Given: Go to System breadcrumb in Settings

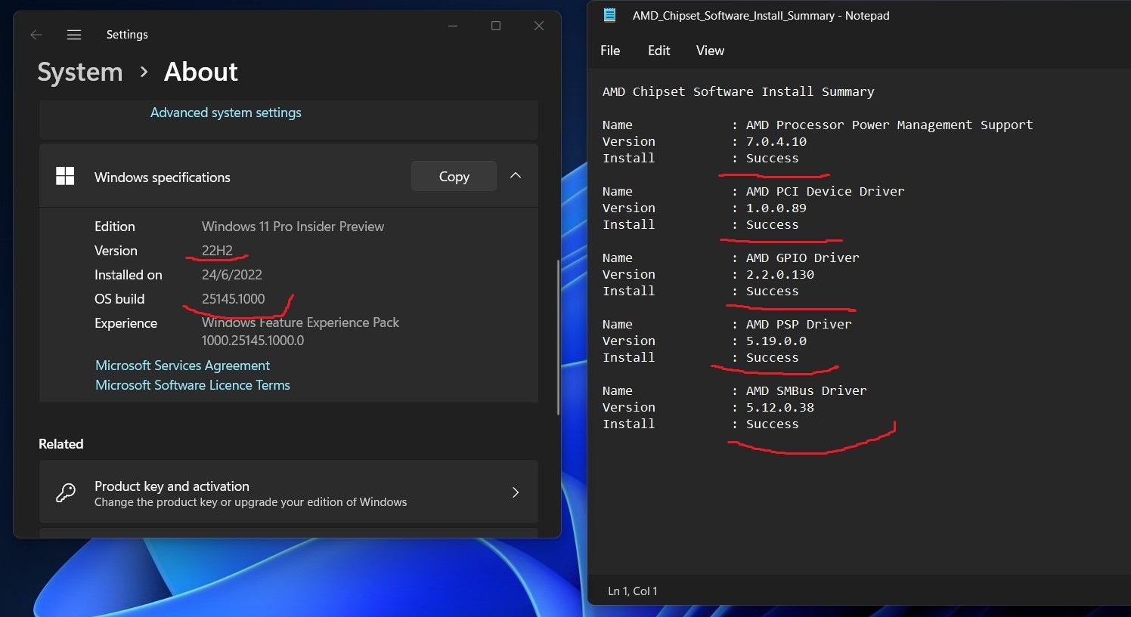Looking at the screenshot, I should (80, 72).
